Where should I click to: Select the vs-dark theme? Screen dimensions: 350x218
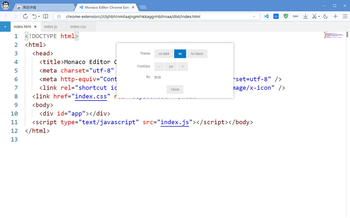coord(164,54)
